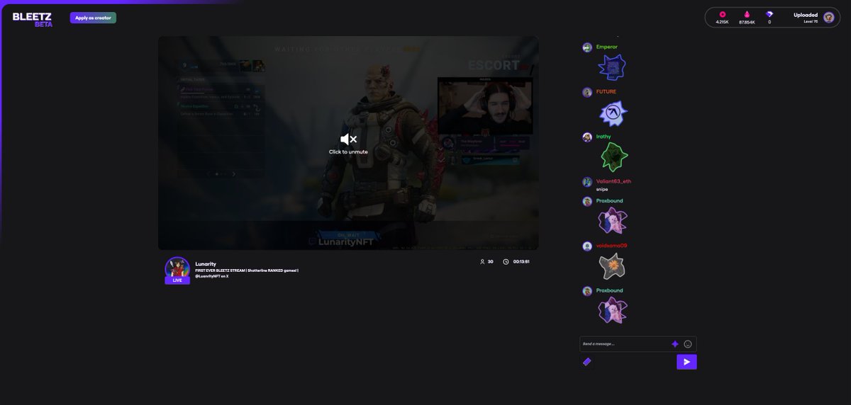Click voidsama09's gray sticker in chat
Screen dimensions: 851x405
(x=611, y=266)
